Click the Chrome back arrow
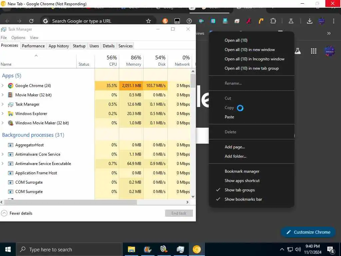Screen dimensions: 341x256 click(x=7, y=21)
